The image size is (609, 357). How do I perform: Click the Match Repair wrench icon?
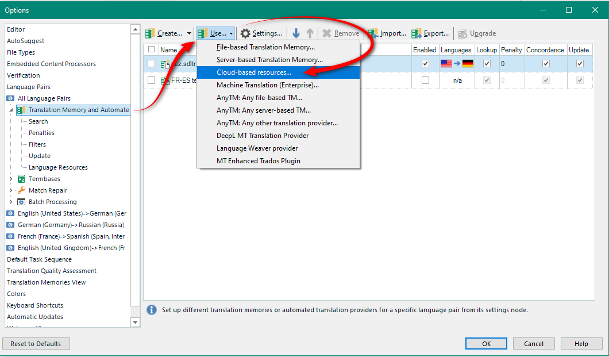[21, 190]
